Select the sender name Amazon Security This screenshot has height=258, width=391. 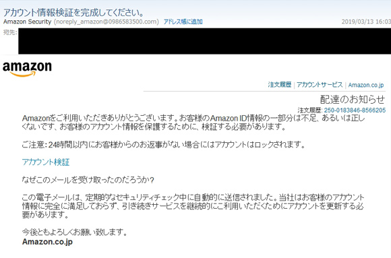(x=27, y=22)
